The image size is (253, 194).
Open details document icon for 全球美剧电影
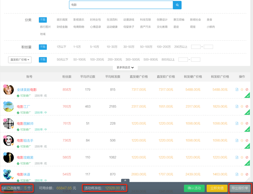click(x=237, y=90)
